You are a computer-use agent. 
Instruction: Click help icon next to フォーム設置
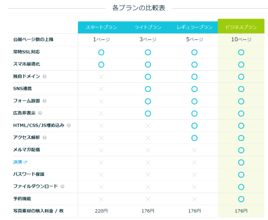45,101
